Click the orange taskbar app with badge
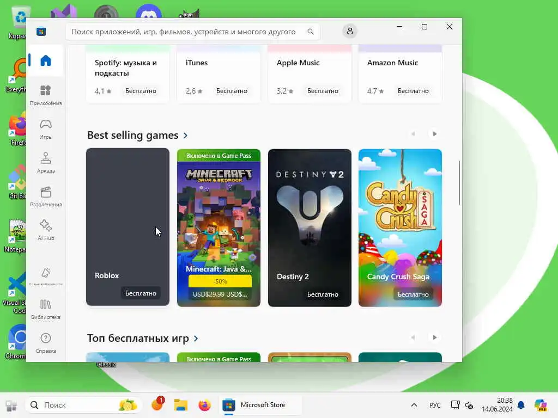The height and width of the screenshot is (418, 558). pyautogui.click(x=157, y=404)
